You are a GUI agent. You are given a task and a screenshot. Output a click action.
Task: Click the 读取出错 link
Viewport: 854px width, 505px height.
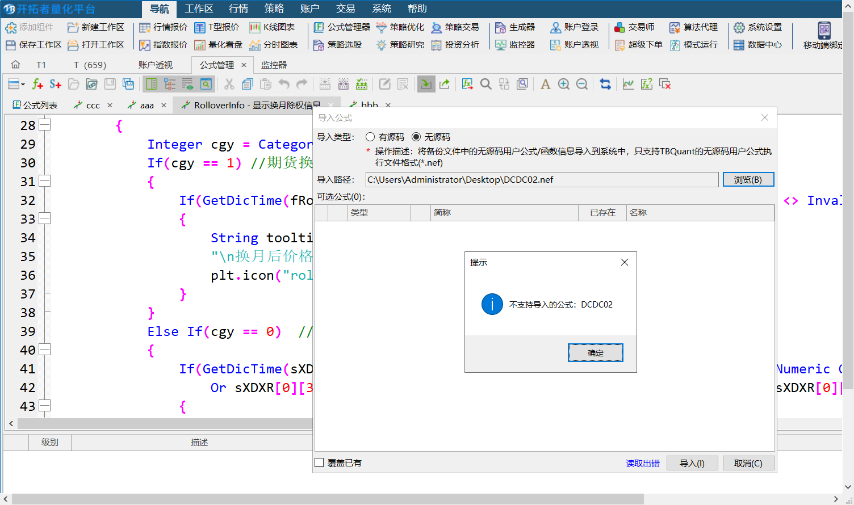click(642, 464)
